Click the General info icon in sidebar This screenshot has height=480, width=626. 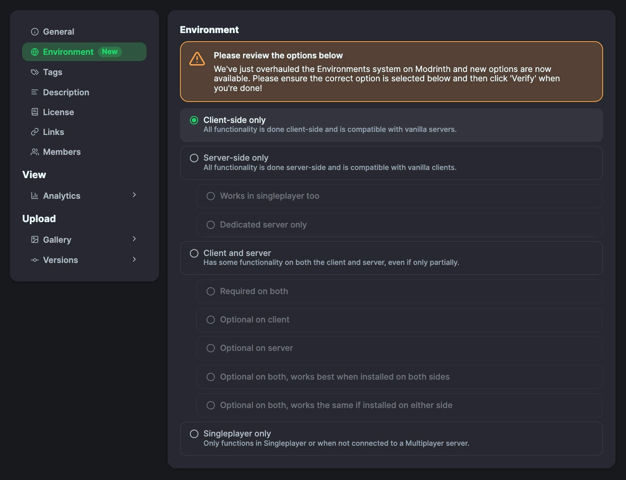tap(34, 32)
